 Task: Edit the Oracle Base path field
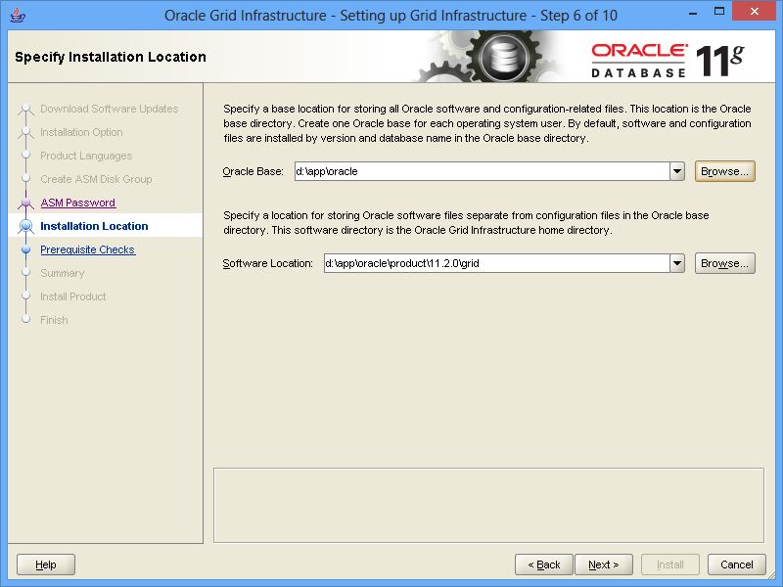point(483,171)
